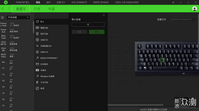This screenshot has width=199, height=111.
Task: Select the F6 key row
Action: coord(17,99)
